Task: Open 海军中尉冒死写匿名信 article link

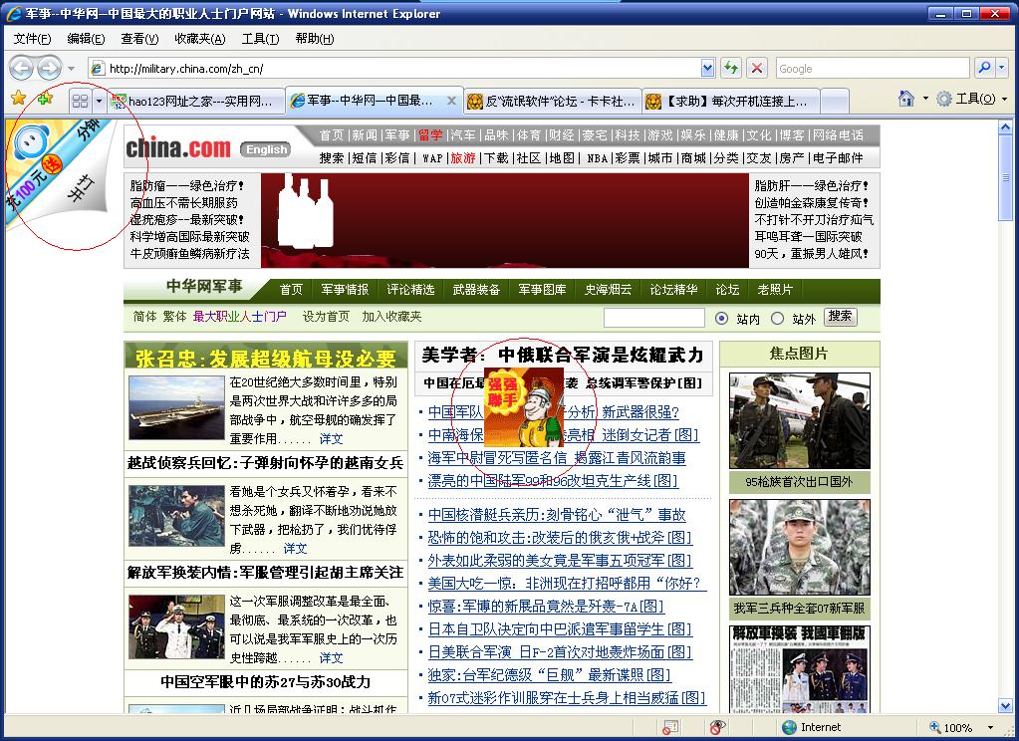Action: pos(556,458)
